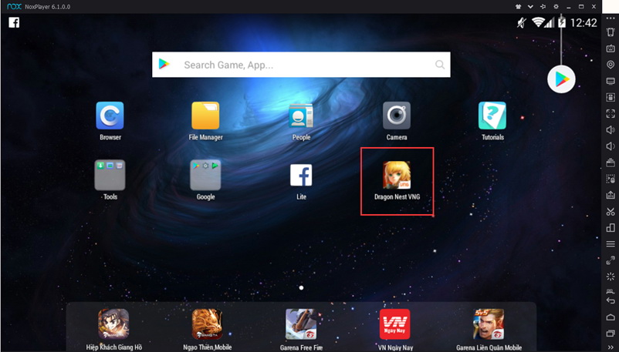Click the scissors icon in the sidebar
The image size is (619, 352).
pos(611,212)
